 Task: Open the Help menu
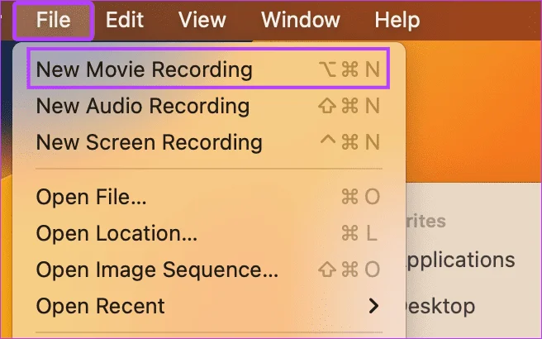397,20
